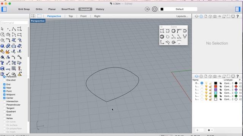
Task: Open the Dimension tool in left toolbar
Action: (x=8, y=69)
